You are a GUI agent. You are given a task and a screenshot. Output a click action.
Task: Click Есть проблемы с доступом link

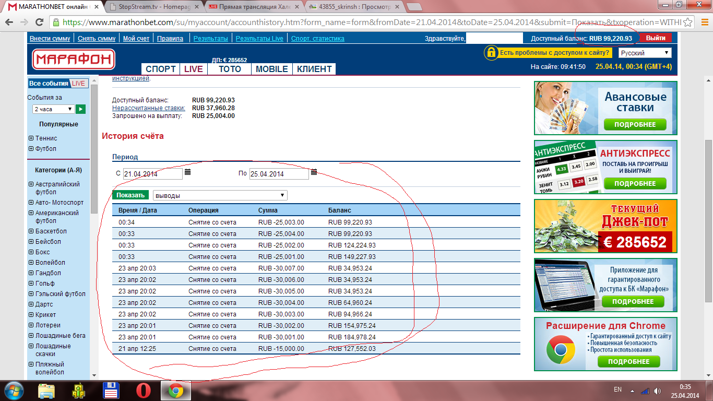pyautogui.click(x=554, y=52)
